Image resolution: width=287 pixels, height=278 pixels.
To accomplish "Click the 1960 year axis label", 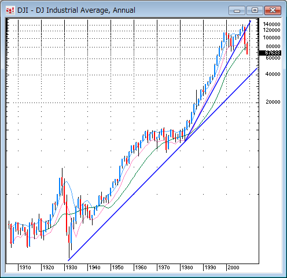I will coord(141,268).
